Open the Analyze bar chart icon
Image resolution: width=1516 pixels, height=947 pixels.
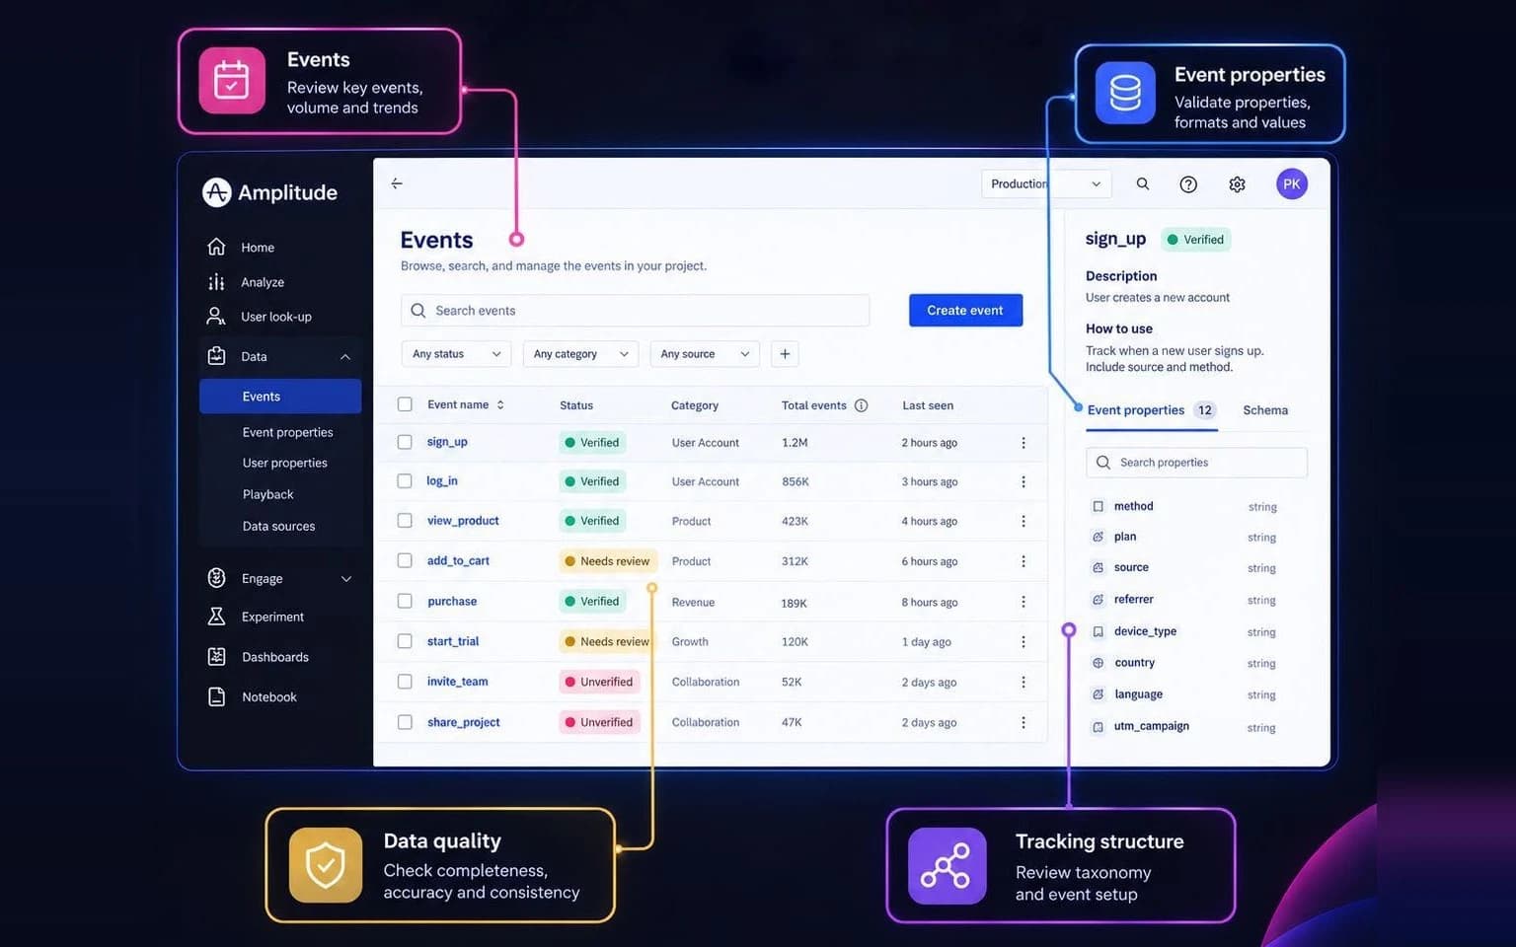(216, 282)
